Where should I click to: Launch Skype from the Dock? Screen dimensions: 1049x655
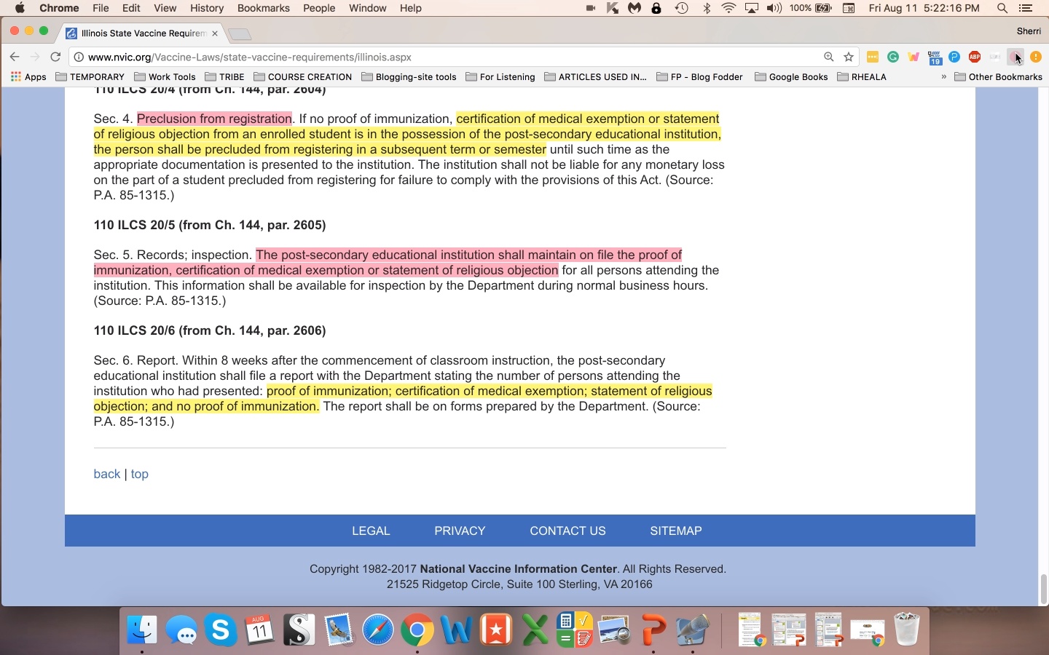click(221, 630)
